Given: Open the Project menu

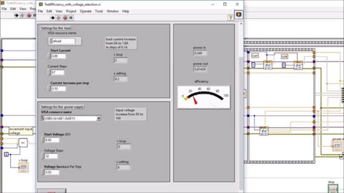Looking at the screenshot, I should coord(71,11).
